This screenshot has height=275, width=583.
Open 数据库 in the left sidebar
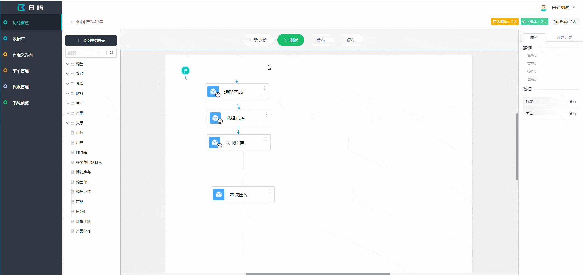click(19, 39)
